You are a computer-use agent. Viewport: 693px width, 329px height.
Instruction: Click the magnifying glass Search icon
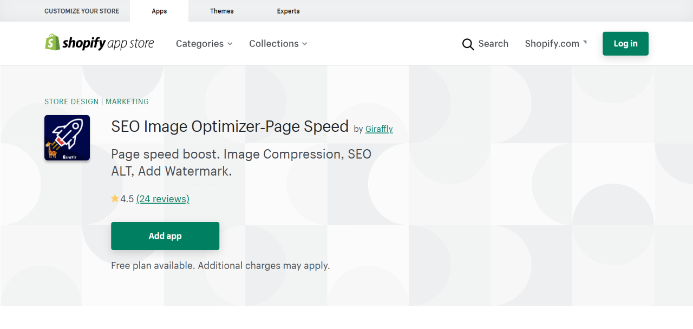pos(468,44)
